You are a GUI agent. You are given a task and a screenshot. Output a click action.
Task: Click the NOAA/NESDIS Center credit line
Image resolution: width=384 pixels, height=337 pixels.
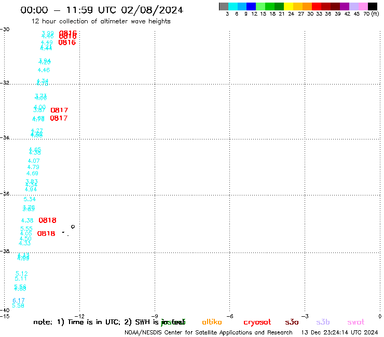pos(209,333)
